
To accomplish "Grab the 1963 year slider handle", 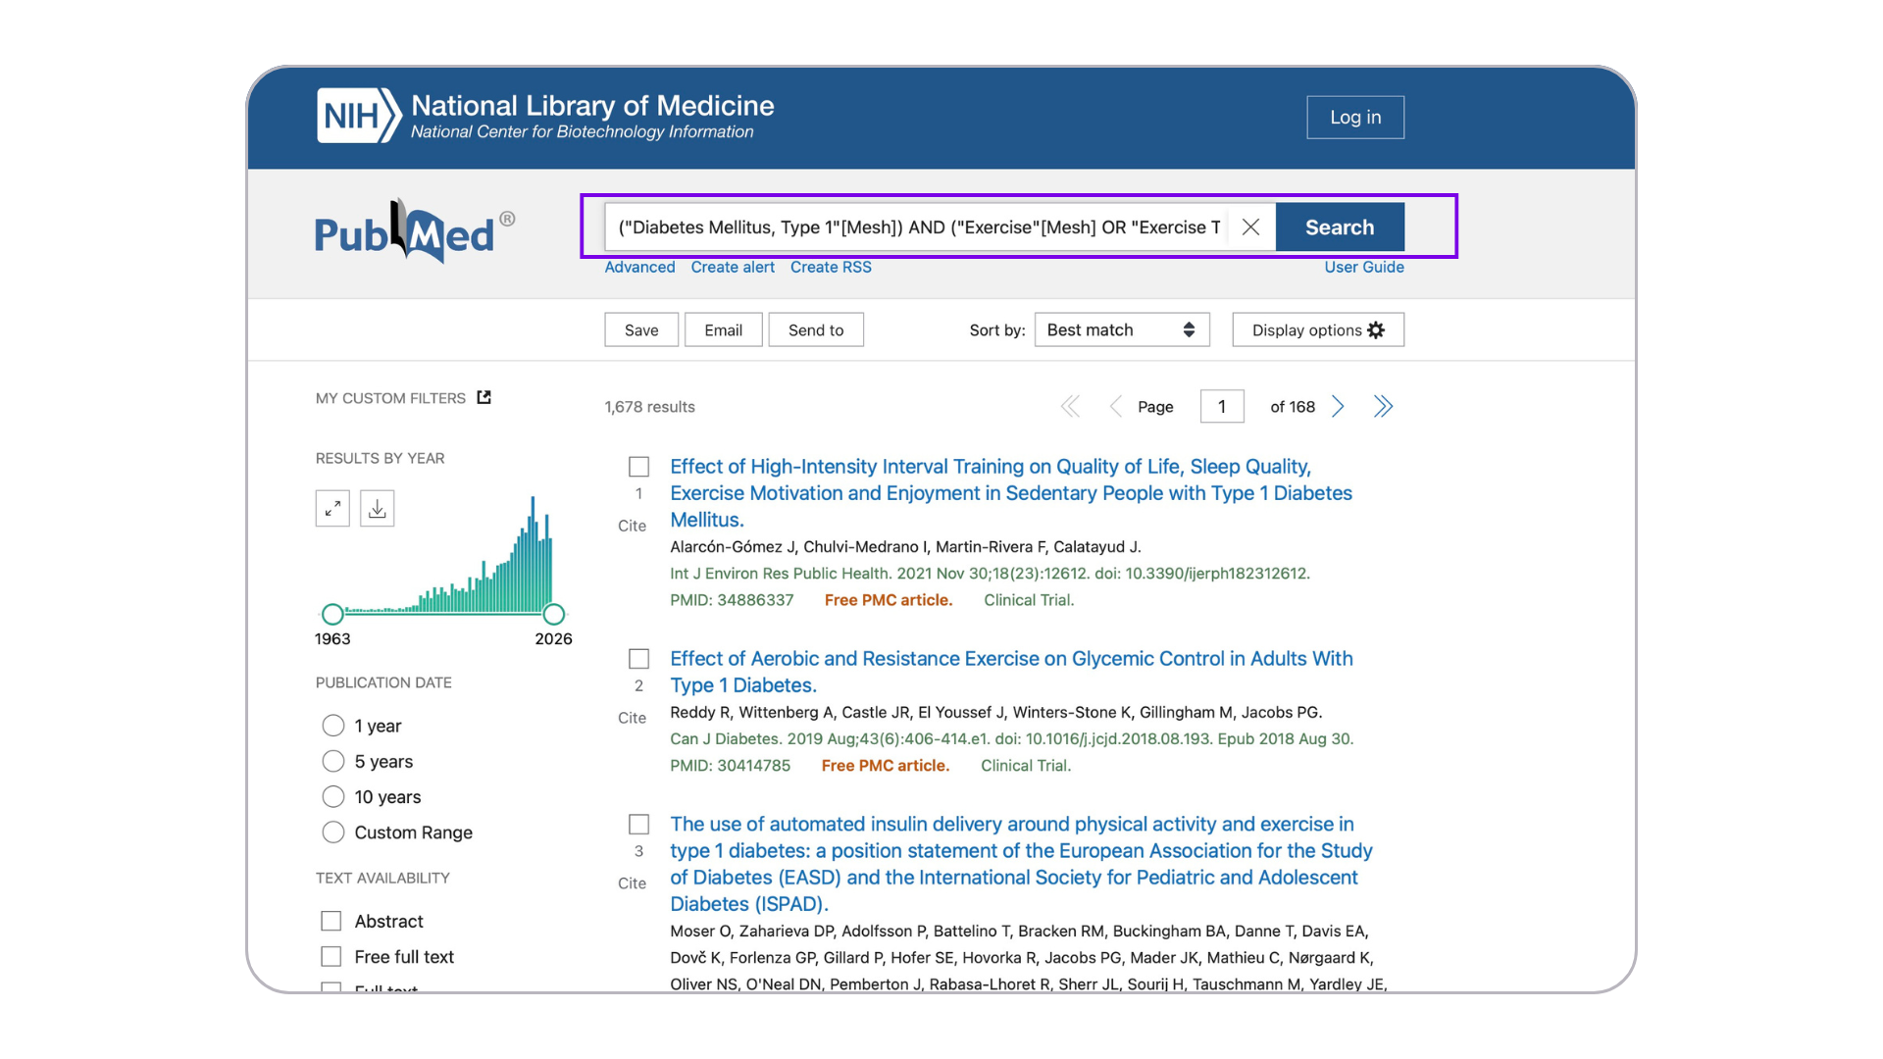I will (332, 615).
